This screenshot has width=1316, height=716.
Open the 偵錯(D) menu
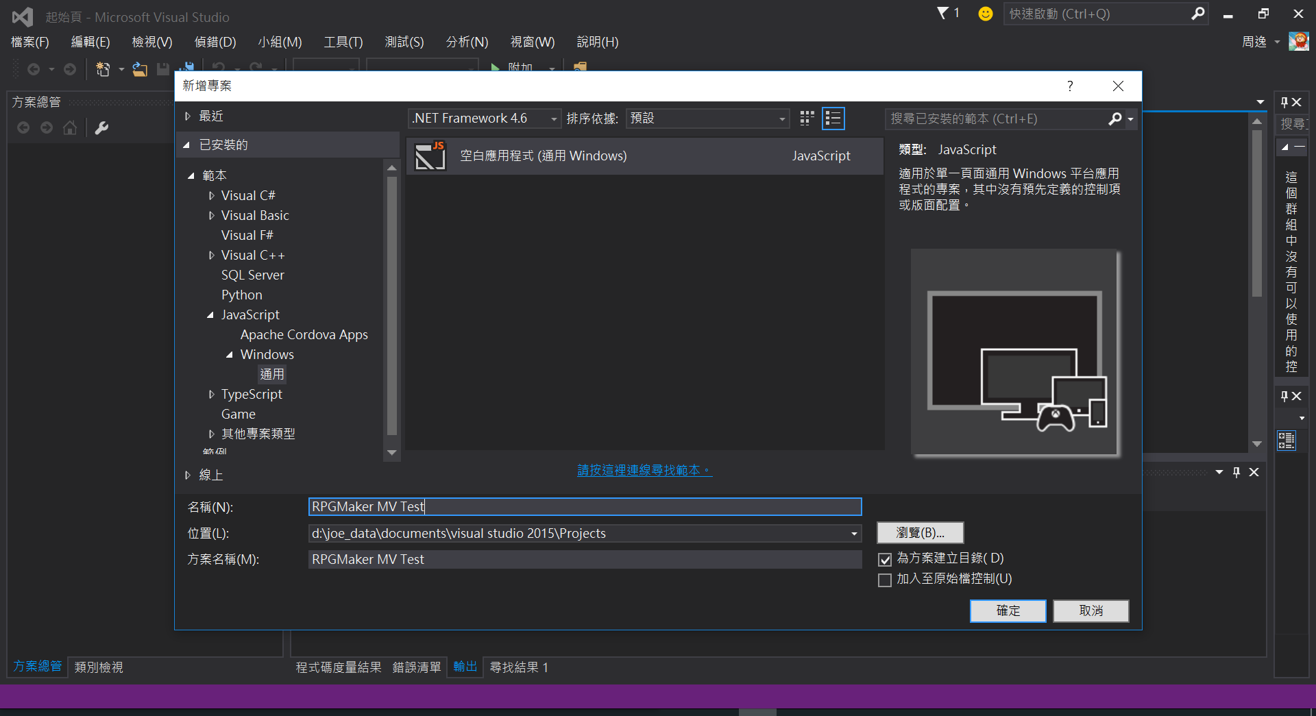click(x=215, y=42)
